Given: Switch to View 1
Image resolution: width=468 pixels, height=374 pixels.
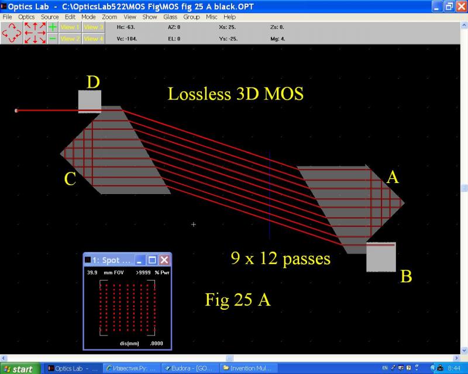Looking at the screenshot, I should pos(70,27).
